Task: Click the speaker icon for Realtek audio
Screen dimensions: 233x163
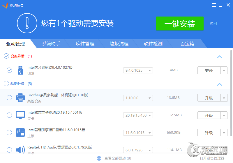Action: pos(20,150)
